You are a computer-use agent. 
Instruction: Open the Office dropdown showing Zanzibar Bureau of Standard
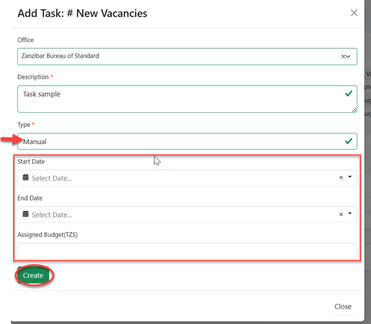coord(172,56)
